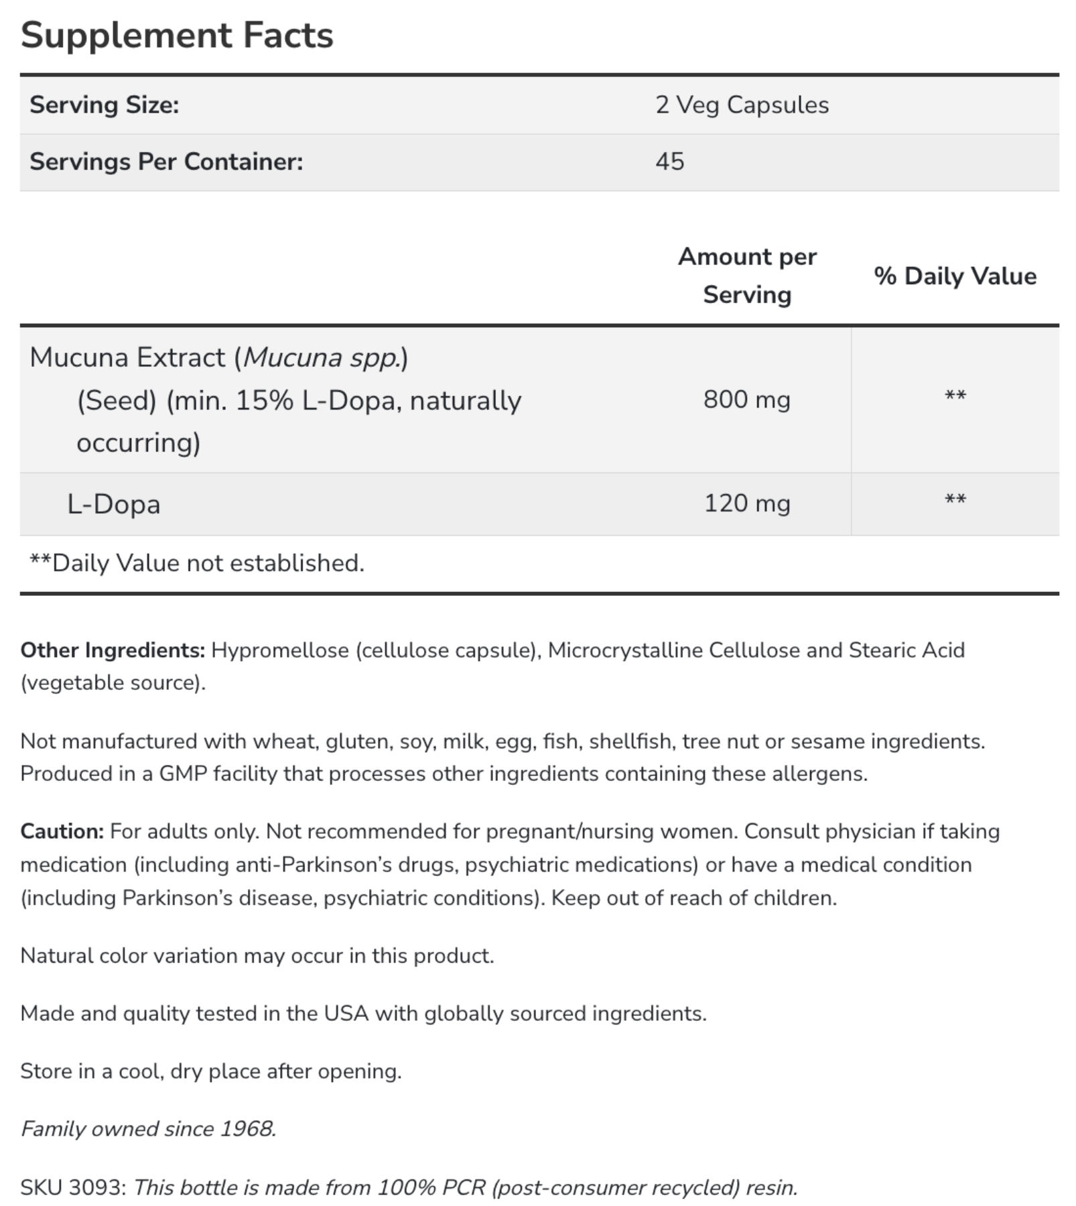Click the double asterisk in Mucuna row

[955, 396]
